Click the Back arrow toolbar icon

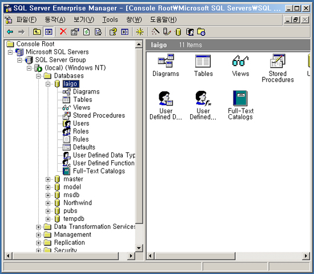point(10,31)
